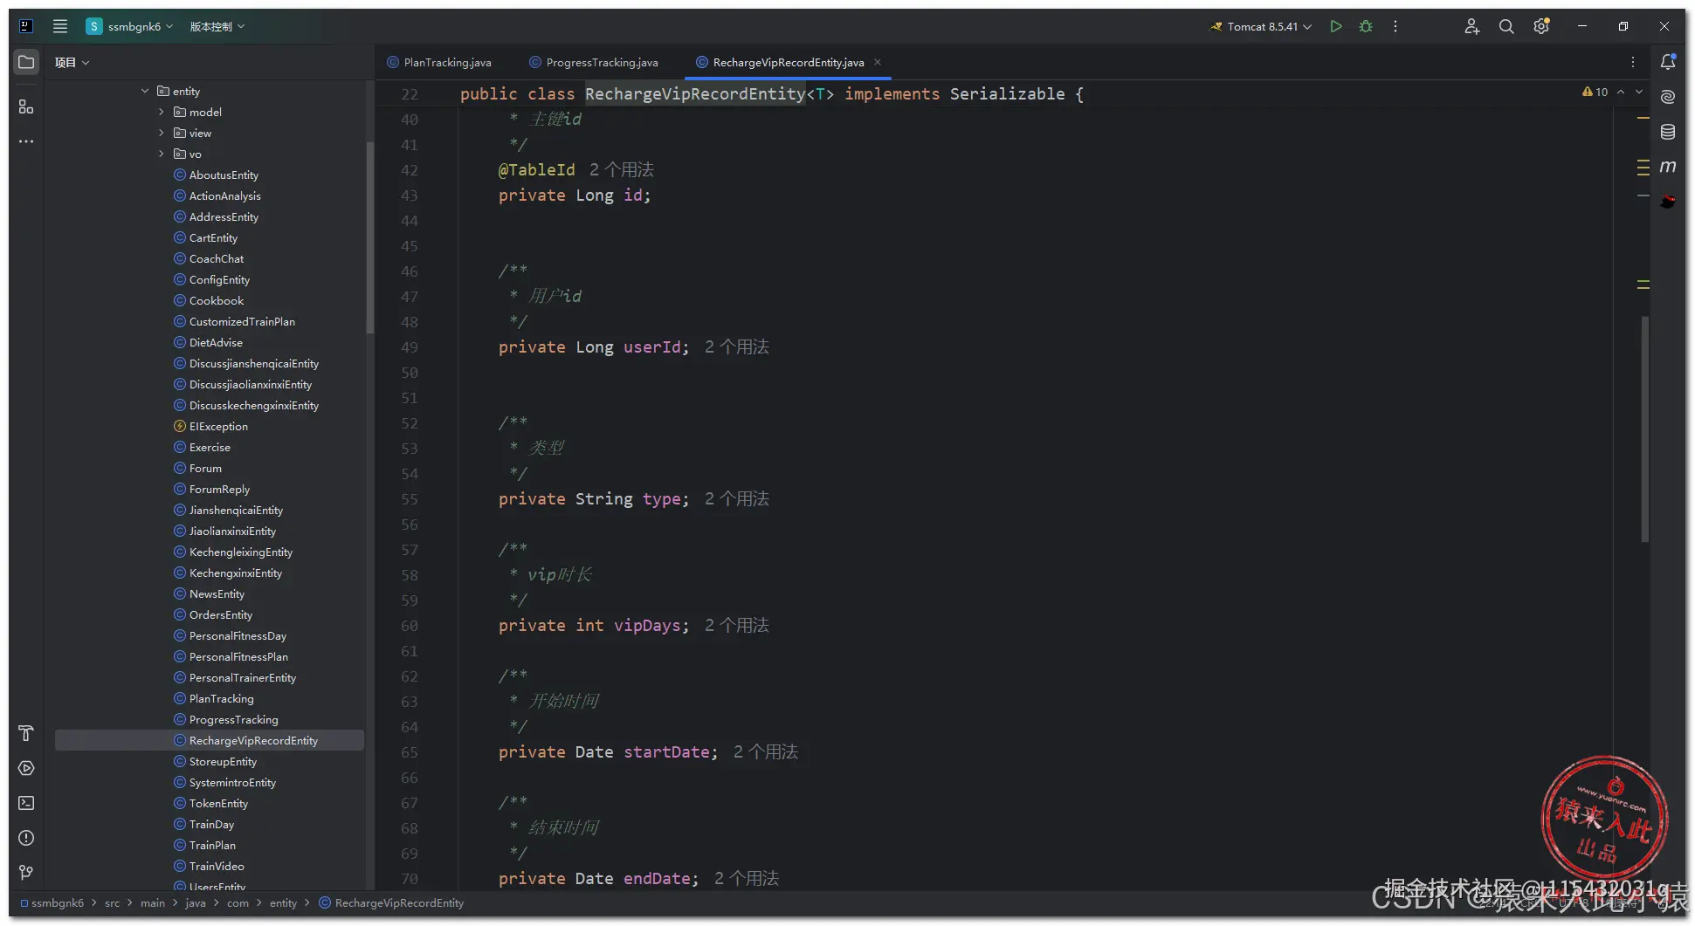The image size is (1695, 926).
Task: Close the RechargeVipRecordEntity.java tab
Action: (x=878, y=62)
